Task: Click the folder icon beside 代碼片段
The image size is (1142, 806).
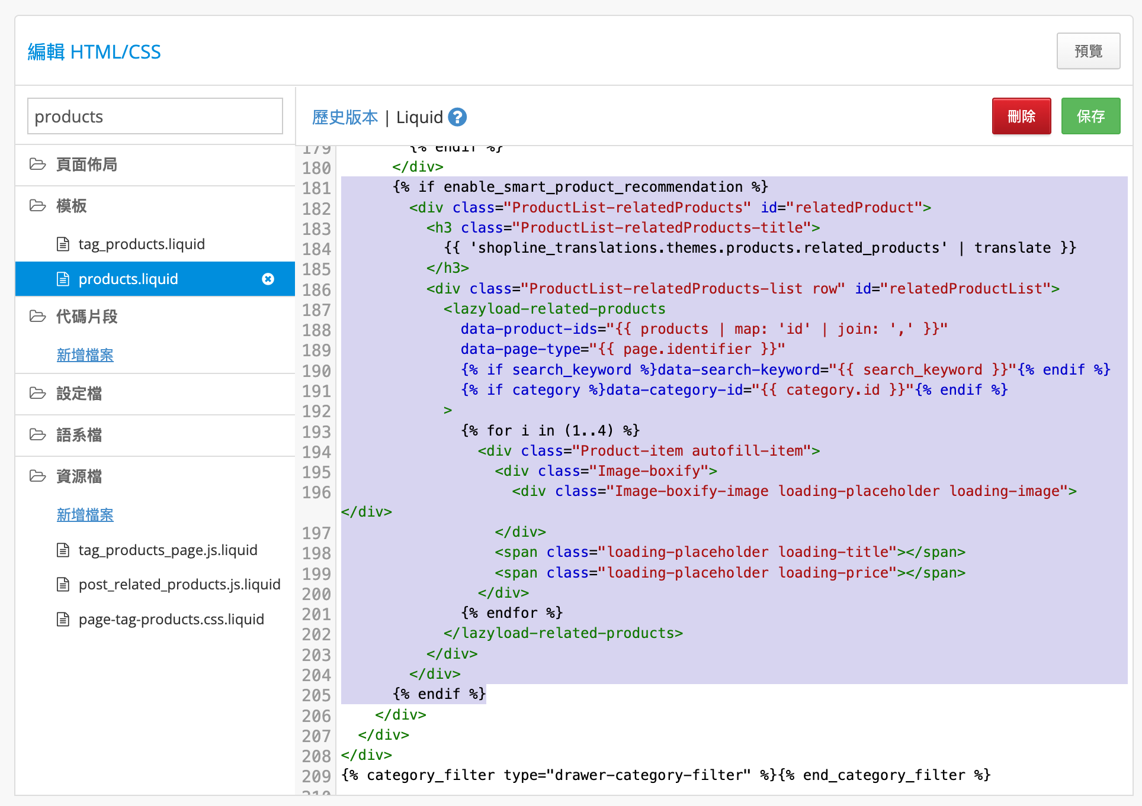Action: point(38,316)
